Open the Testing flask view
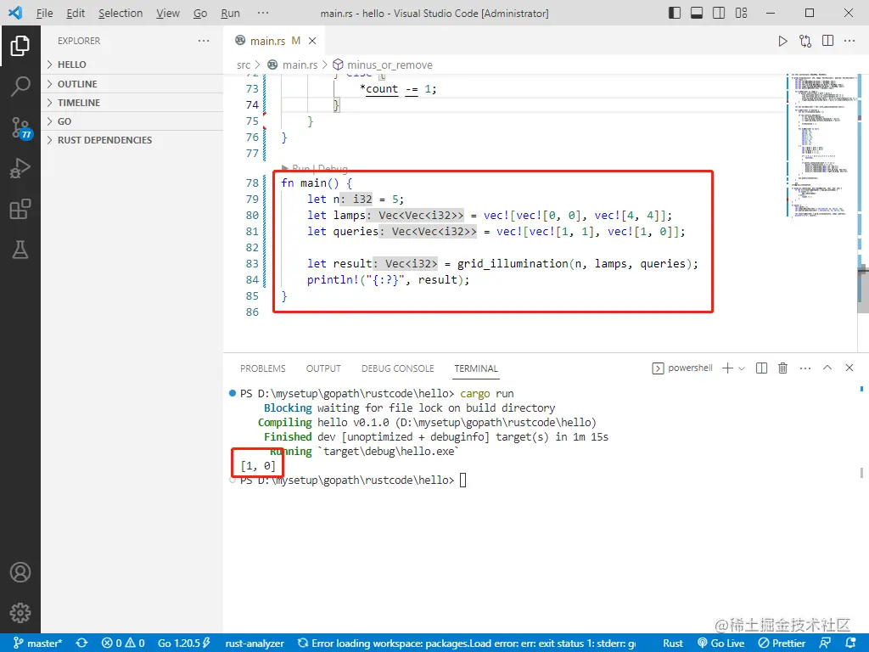This screenshot has width=869, height=652. [x=20, y=250]
